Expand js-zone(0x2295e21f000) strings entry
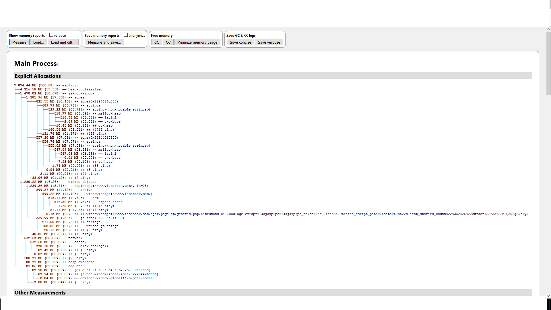 (93, 222)
